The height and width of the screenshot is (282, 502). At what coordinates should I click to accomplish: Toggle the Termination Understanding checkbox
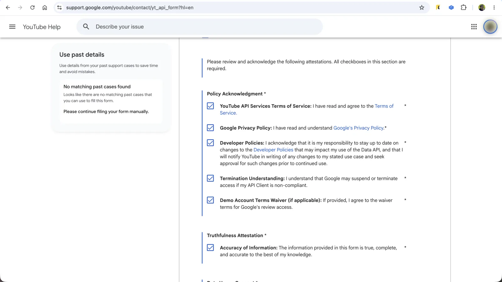point(210,178)
